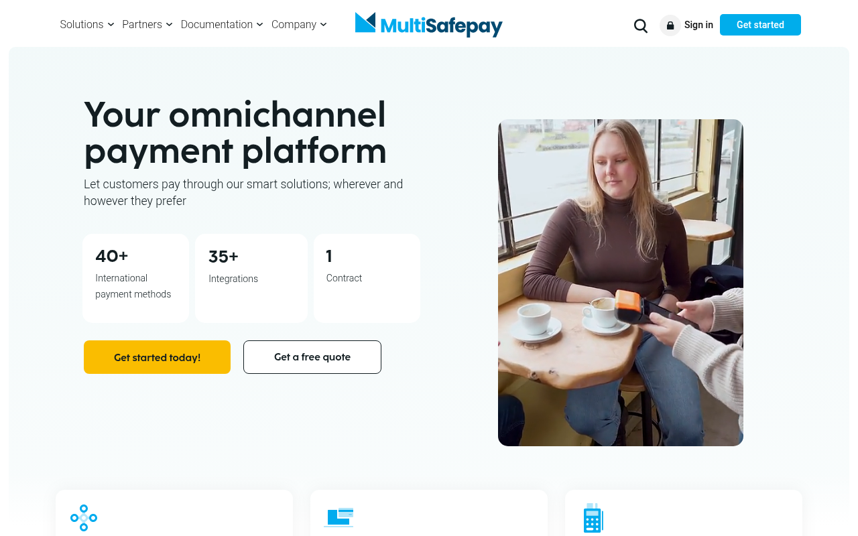Click the 40+ International payment methods card
This screenshot has width=858, height=536.
pos(136,278)
